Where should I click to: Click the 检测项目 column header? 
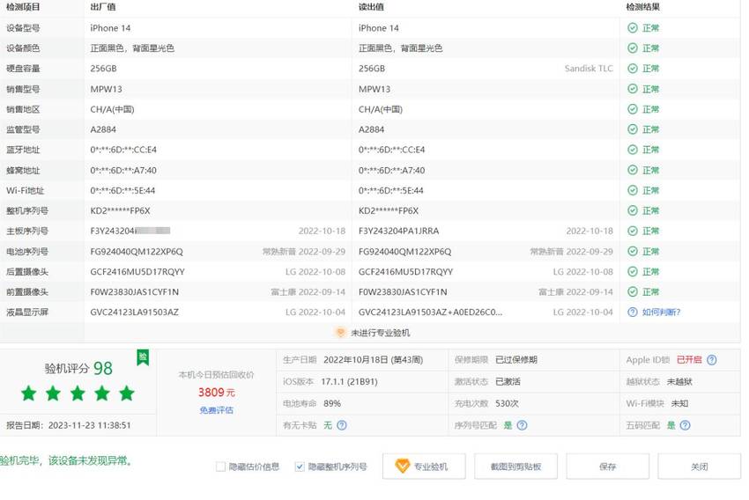coord(23,7)
